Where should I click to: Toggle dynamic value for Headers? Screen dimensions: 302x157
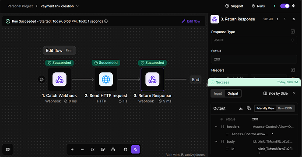293,70
